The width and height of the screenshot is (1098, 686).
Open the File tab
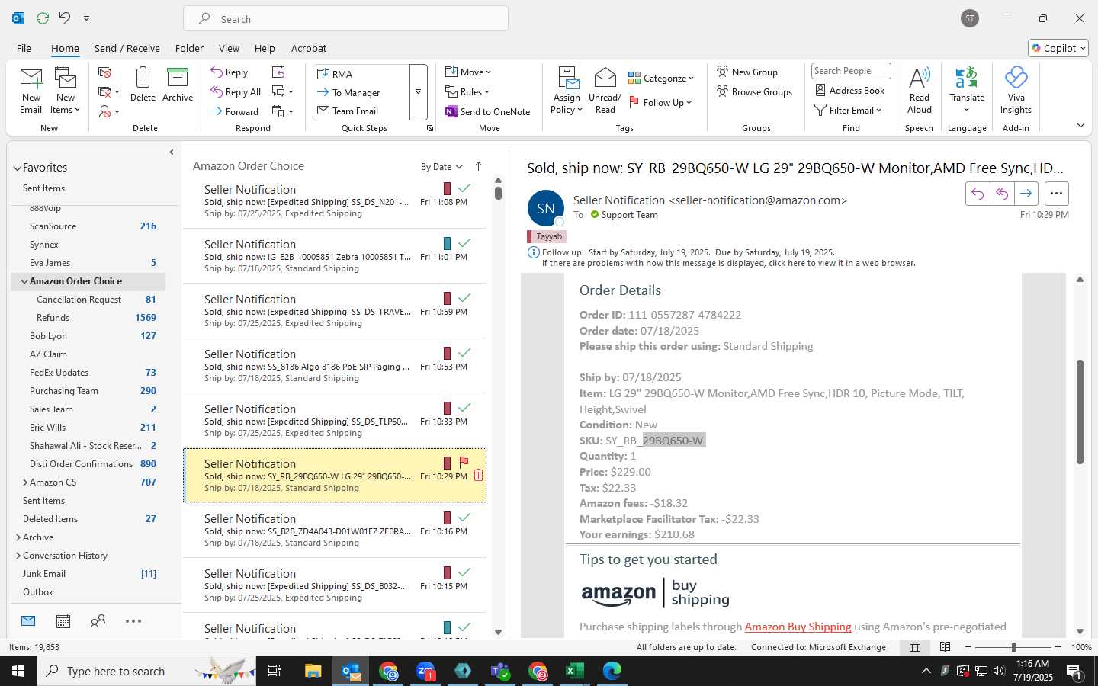pos(24,48)
